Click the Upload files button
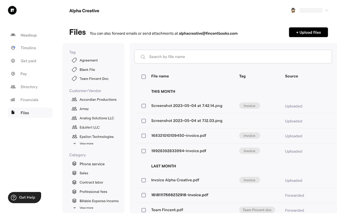The width and height of the screenshot is (337, 216). point(308,32)
